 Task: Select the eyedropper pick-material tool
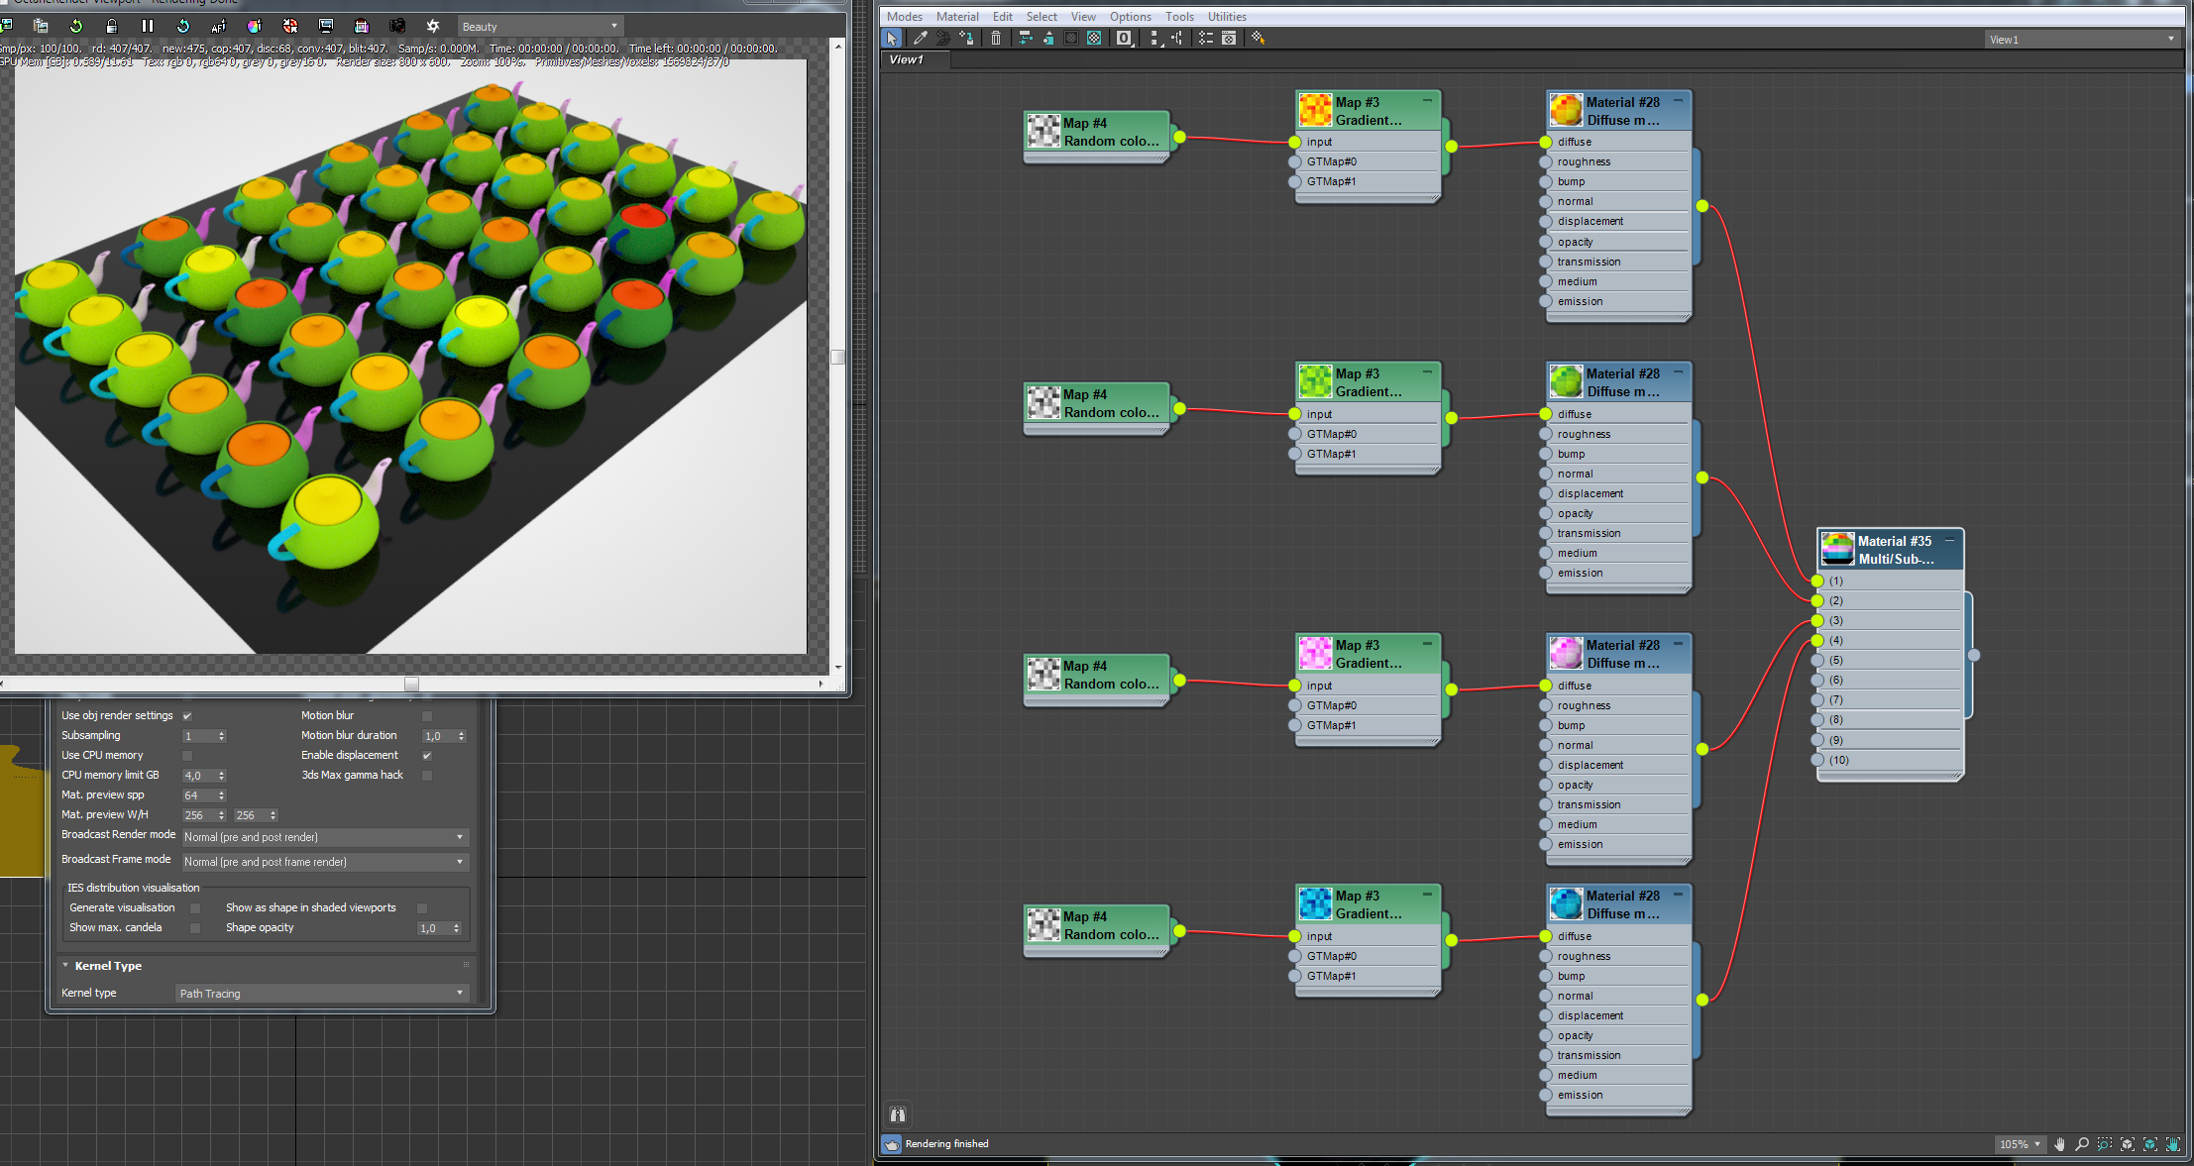tap(921, 38)
